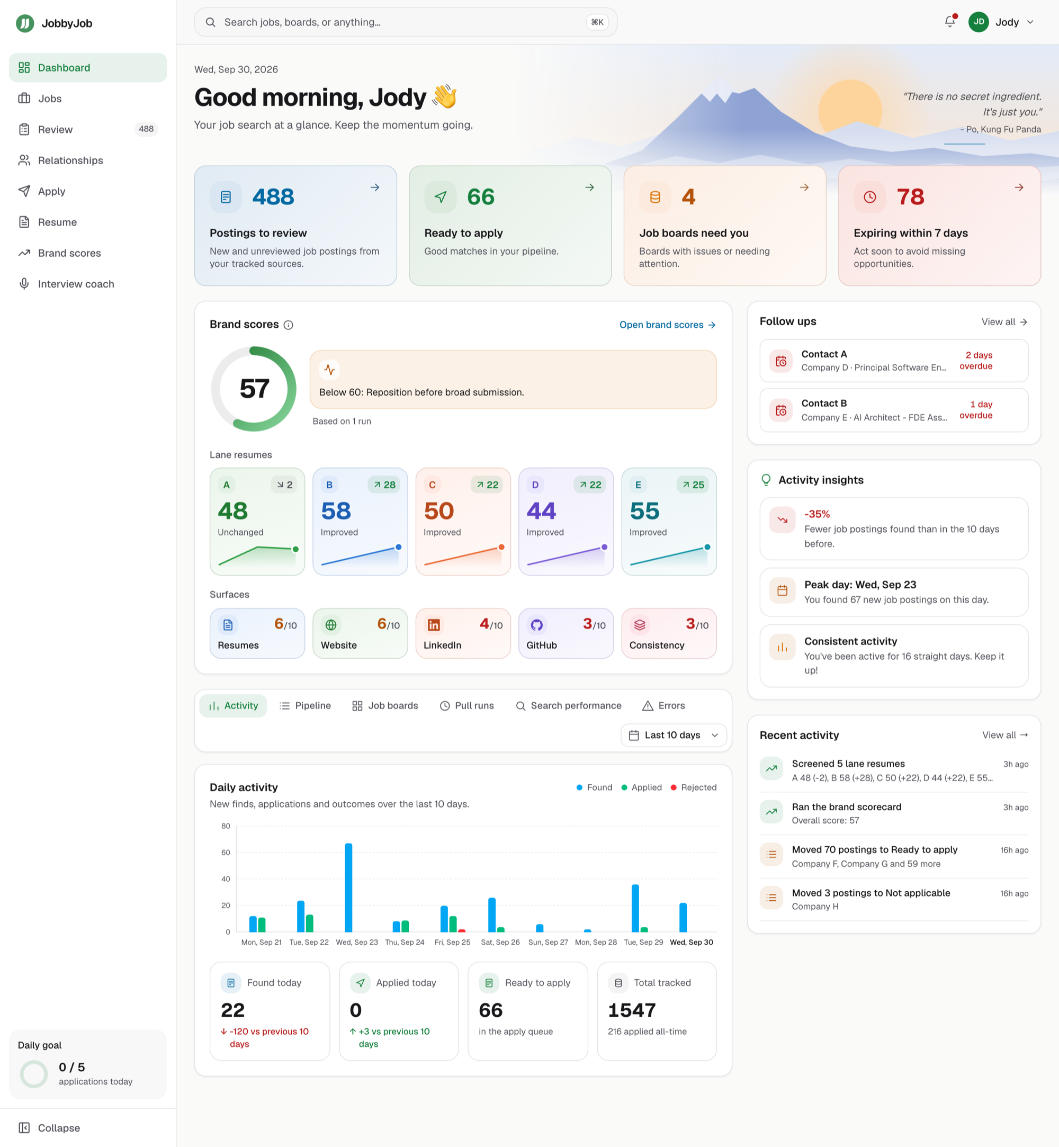The height and width of the screenshot is (1147, 1059).
Task: Open the Contact B follow-up item
Action: (893, 410)
